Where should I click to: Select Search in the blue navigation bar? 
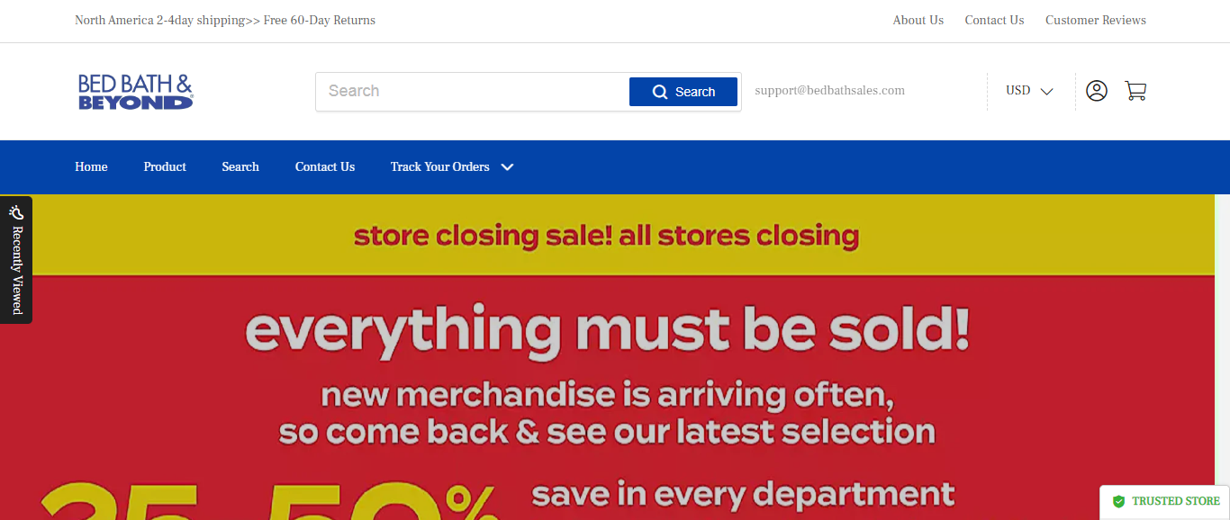[240, 167]
